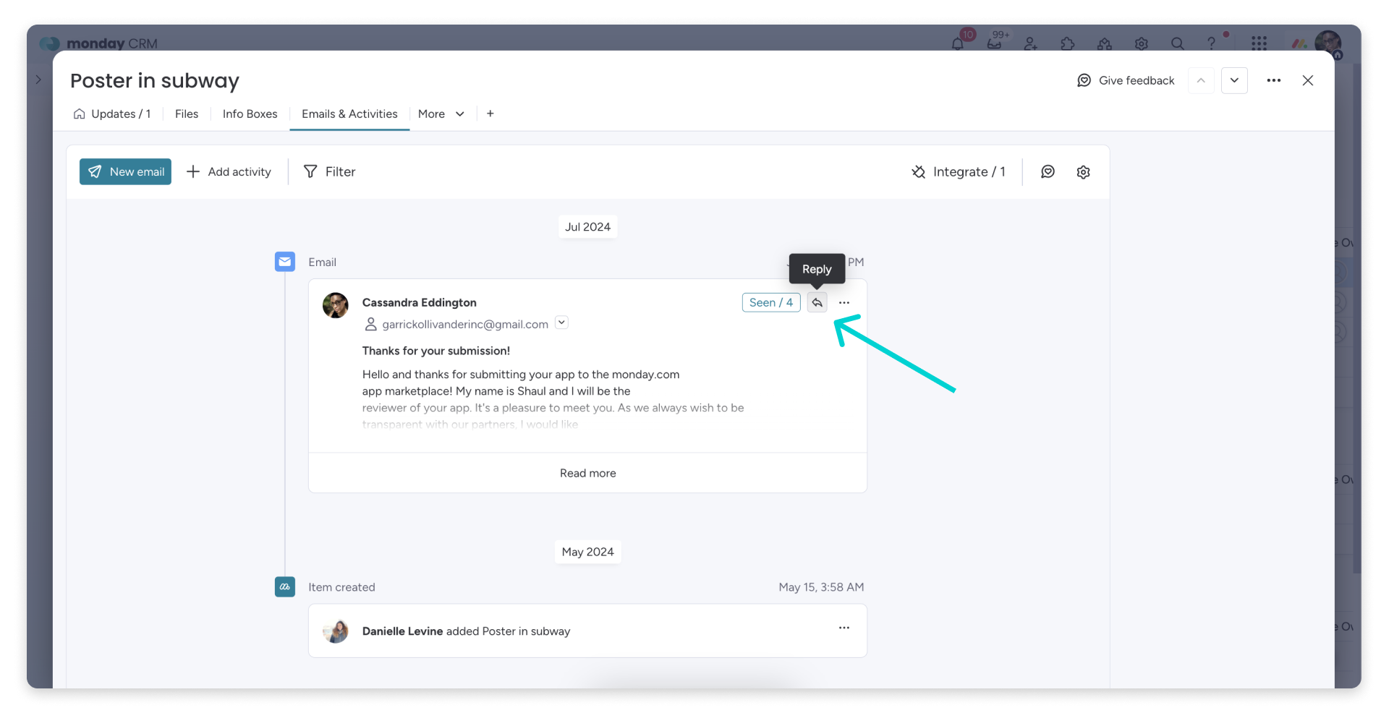
Task: Click the New email button
Action: click(125, 172)
